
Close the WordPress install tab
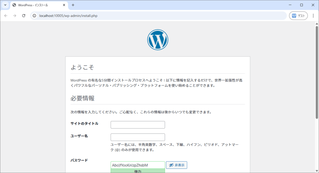click(x=64, y=5)
